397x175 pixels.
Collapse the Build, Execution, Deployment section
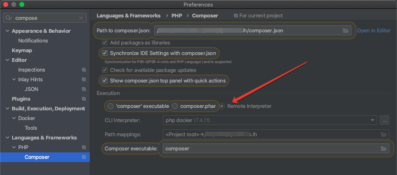(7, 108)
